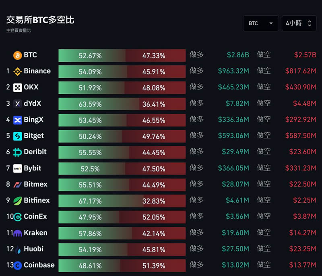
Task: Click the Bitget exchange logo
Action: tap(17, 136)
